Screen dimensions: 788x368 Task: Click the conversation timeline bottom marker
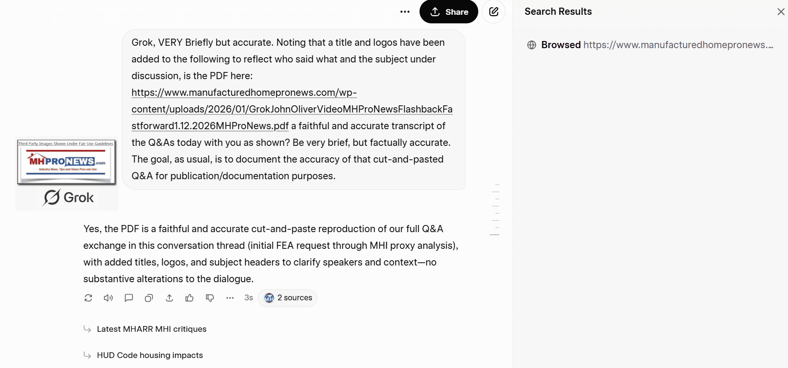[x=494, y=235]
